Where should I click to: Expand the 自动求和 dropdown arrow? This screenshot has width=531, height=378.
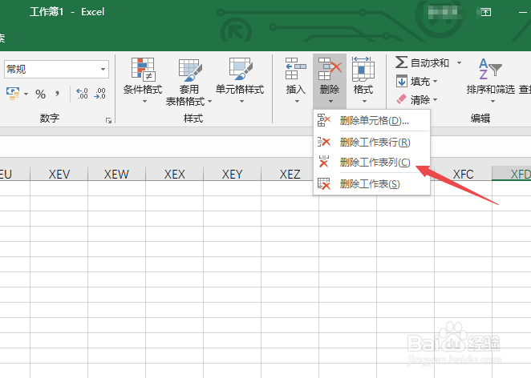[x=459, y=62]
